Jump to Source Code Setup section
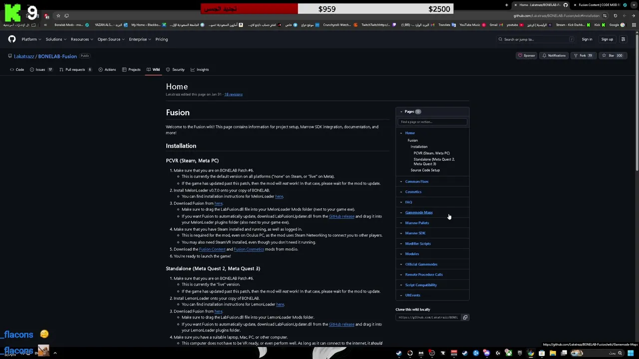This screenshot has width=639, height=359. pyautogui.click(x=425, y=171)
